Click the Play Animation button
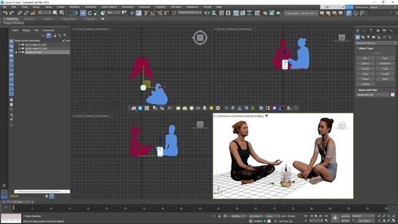 click(316, 216)
